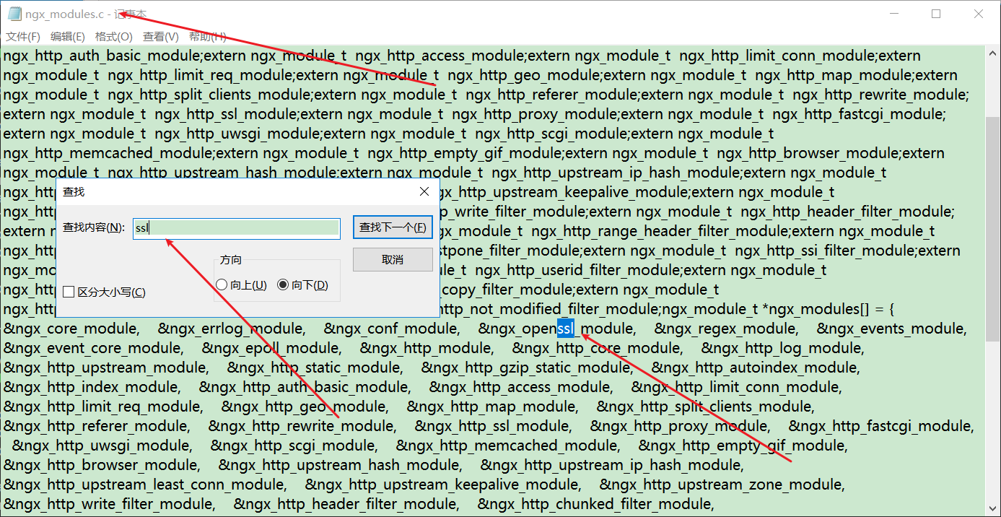Screen dimensions: 1001x517
Task: Close the Notepad window
Action: 978,14
